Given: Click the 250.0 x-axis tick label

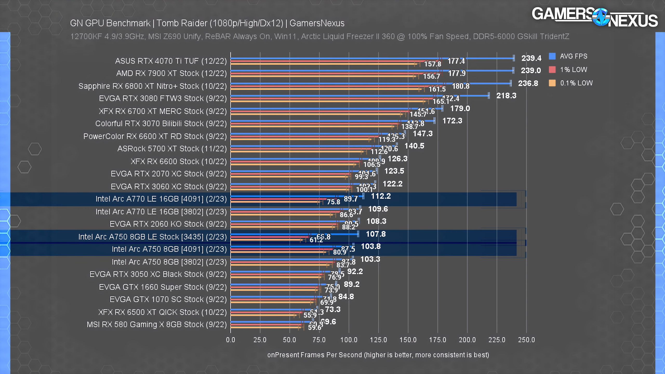Looking at the screenshot, I should (x=527, y=340).
